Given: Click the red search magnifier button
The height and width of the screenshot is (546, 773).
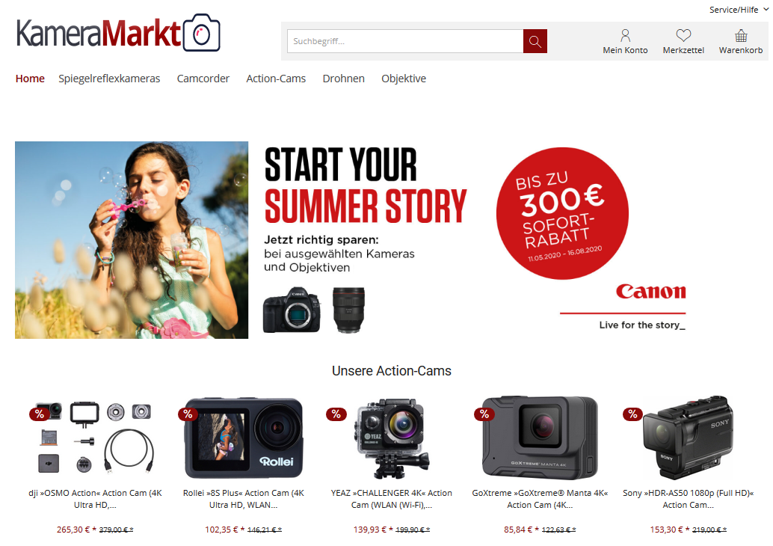Looking at the screenshot, I should [x=535, y=41].
